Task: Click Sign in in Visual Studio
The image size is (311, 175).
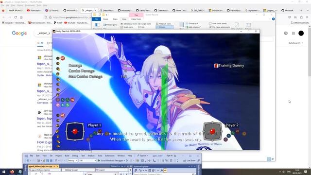Action: (170, 156)
